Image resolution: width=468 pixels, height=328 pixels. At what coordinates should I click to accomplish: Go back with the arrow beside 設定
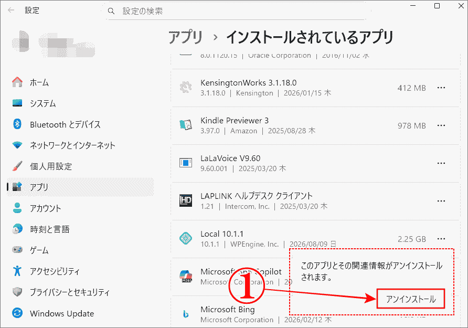coord(11,10)
